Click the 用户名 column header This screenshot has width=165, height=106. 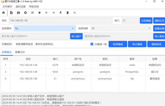tap(78, 59)
